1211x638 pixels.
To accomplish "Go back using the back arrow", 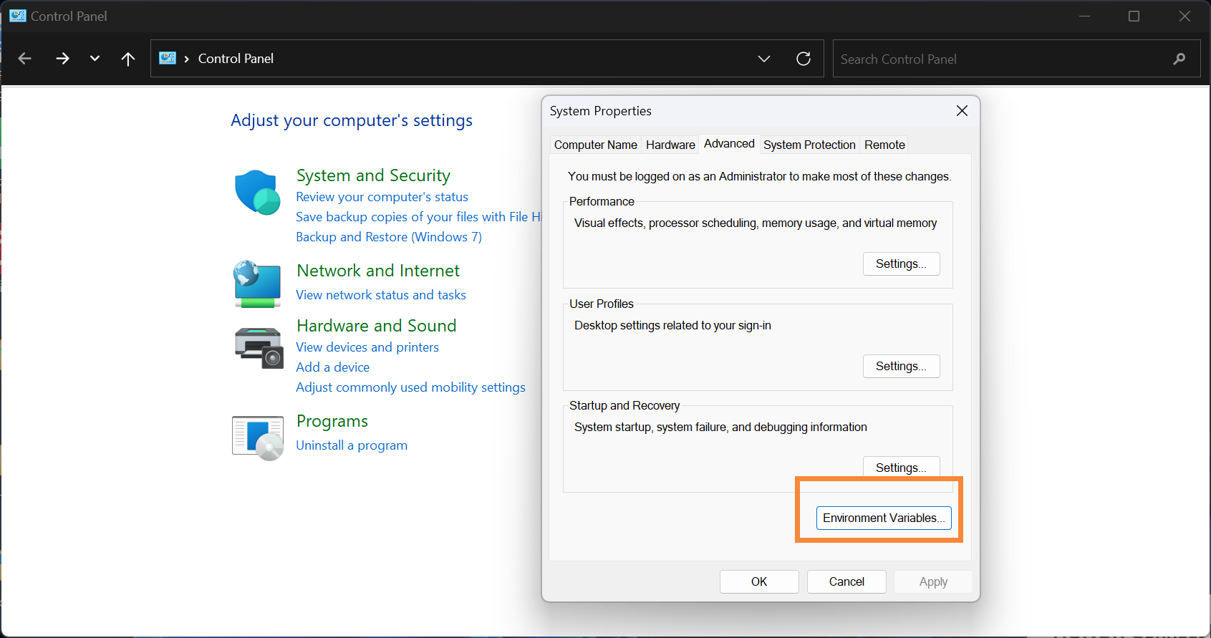I will 25,59.
